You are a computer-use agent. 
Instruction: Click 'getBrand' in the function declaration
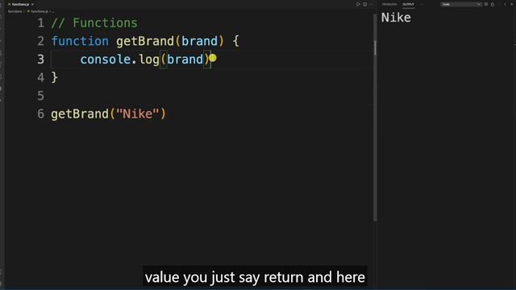click(145, 41)
